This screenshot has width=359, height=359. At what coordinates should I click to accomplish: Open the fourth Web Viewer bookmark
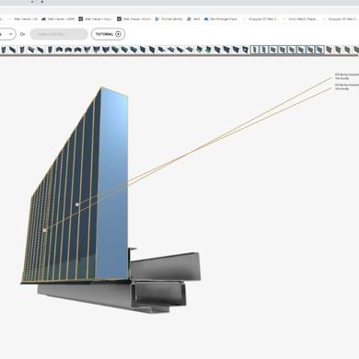coord(133,19)
